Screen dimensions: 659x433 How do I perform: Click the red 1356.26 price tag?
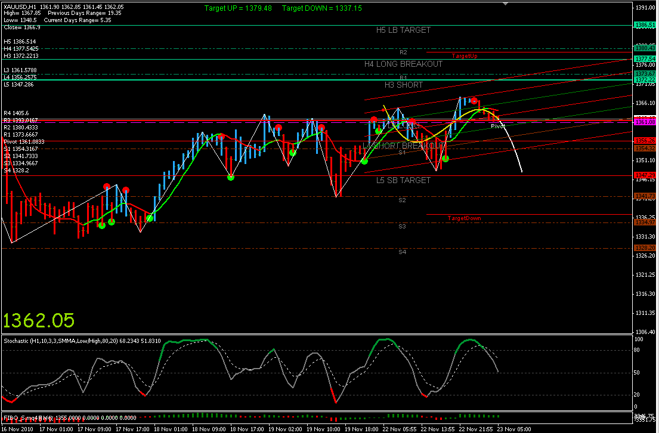pos(645,141)
